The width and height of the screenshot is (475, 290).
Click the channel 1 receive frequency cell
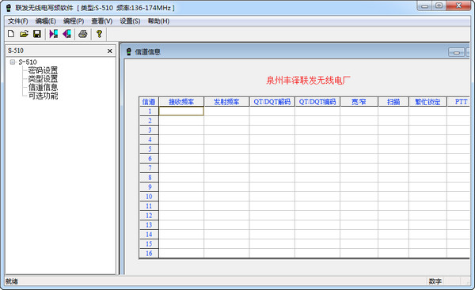tap(181, 111)
